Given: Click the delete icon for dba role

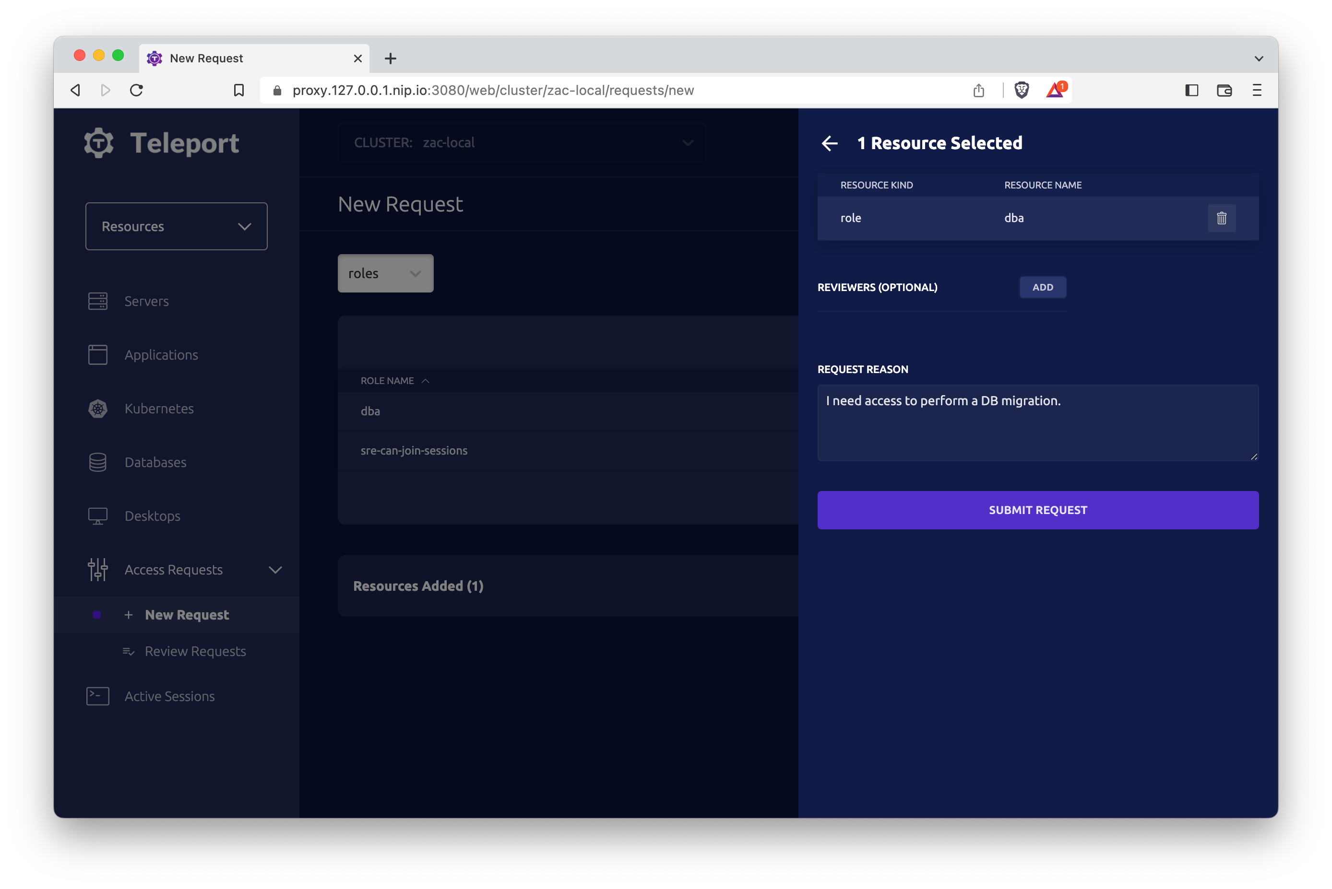Looking at the screenshot, I should pyautogui.click(x=1222, y=217).
